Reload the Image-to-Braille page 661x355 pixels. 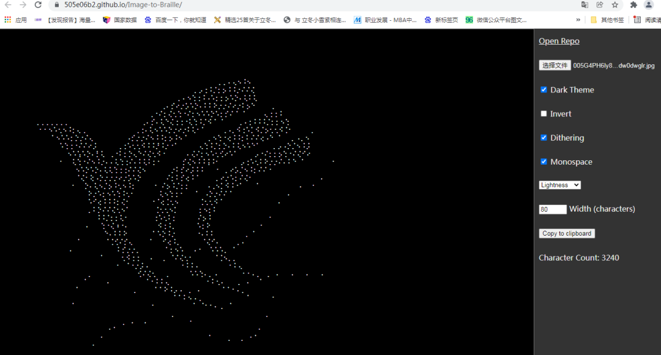[x=38, y=5]
